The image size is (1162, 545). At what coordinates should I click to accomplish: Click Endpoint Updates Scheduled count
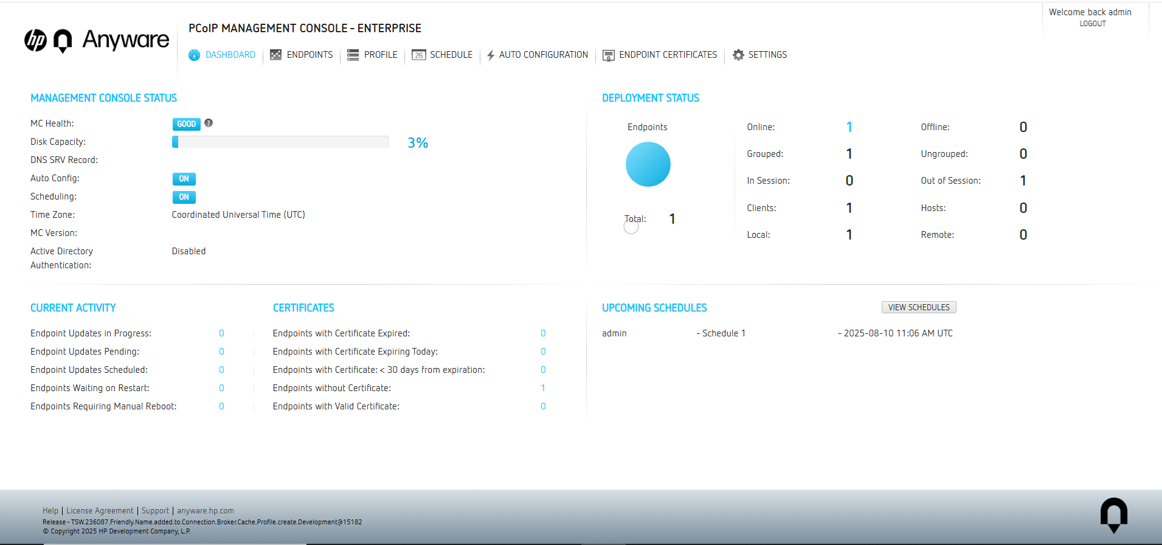point(221,370)
